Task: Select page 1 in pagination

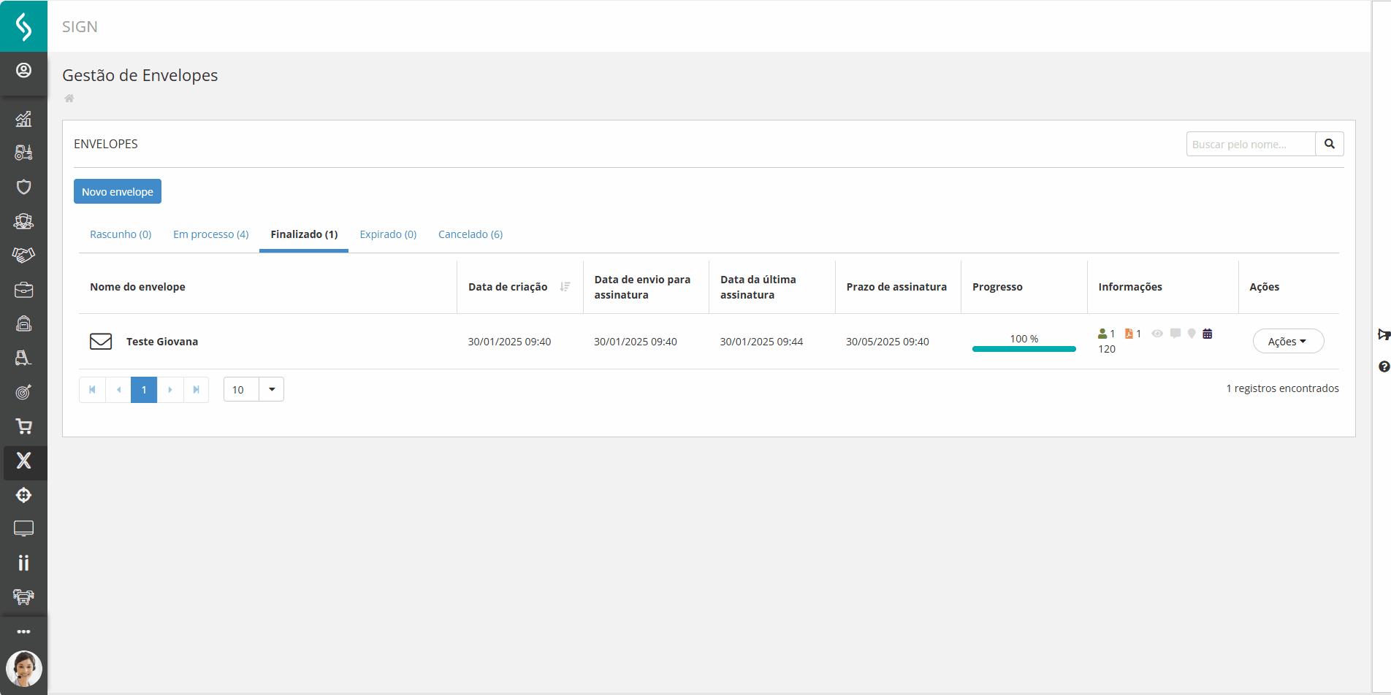Action: [144, 389]
